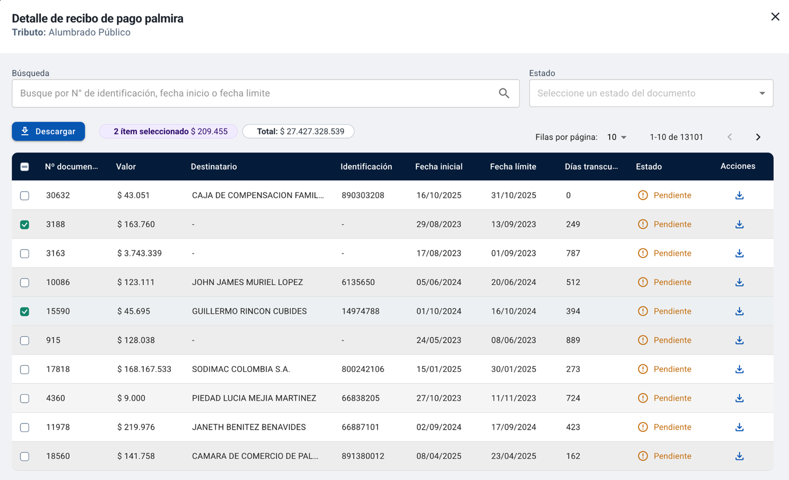The image size is (789, 480).
Task: Download receipt for John James Muriel Lopez
Action: pos(739,282)
